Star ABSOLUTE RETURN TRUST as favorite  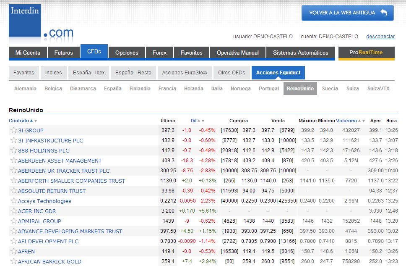[x=14, y=191]
